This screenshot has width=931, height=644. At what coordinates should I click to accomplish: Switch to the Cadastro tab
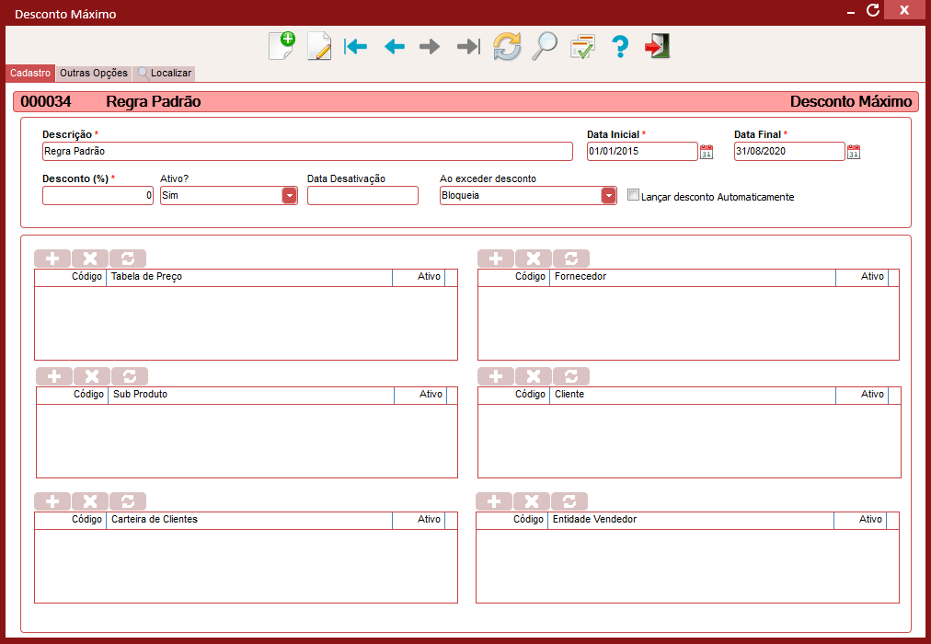click(x=30, y=73)
